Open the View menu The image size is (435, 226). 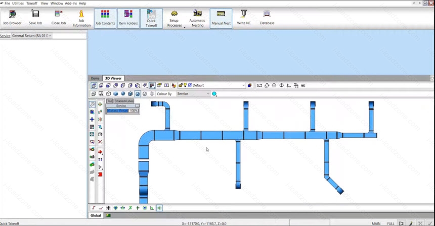tap(45, 4)
